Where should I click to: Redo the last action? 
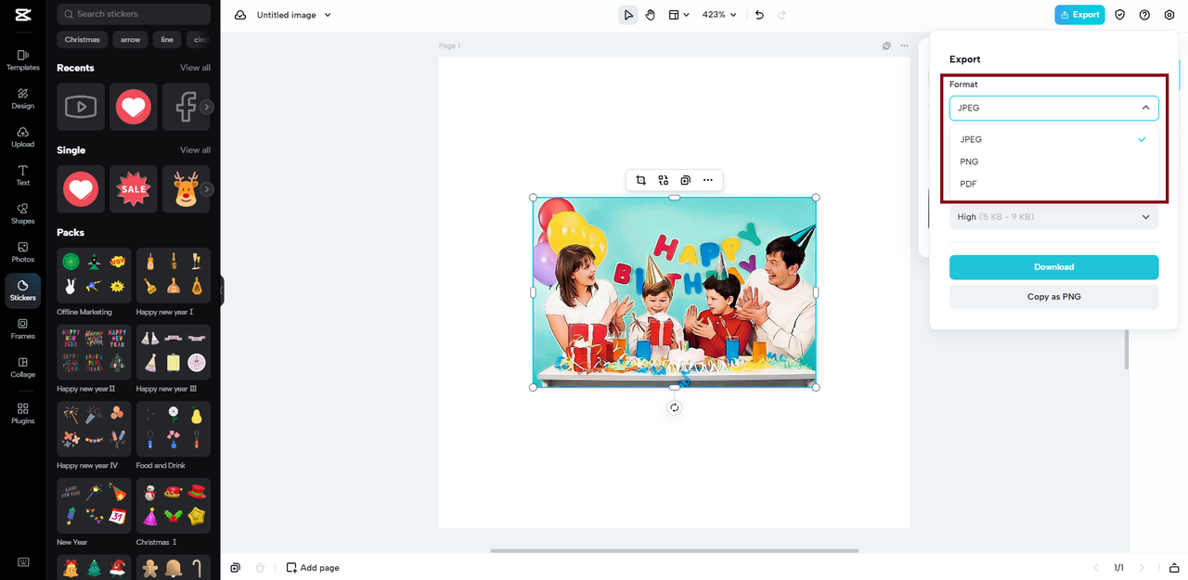(x=781, y=15)
